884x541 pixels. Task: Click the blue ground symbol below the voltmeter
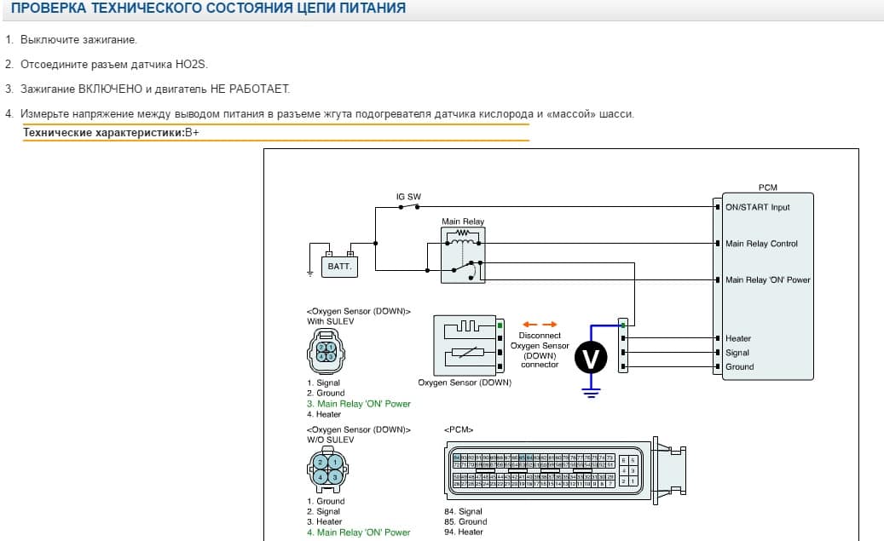click(x=590, y=392)
